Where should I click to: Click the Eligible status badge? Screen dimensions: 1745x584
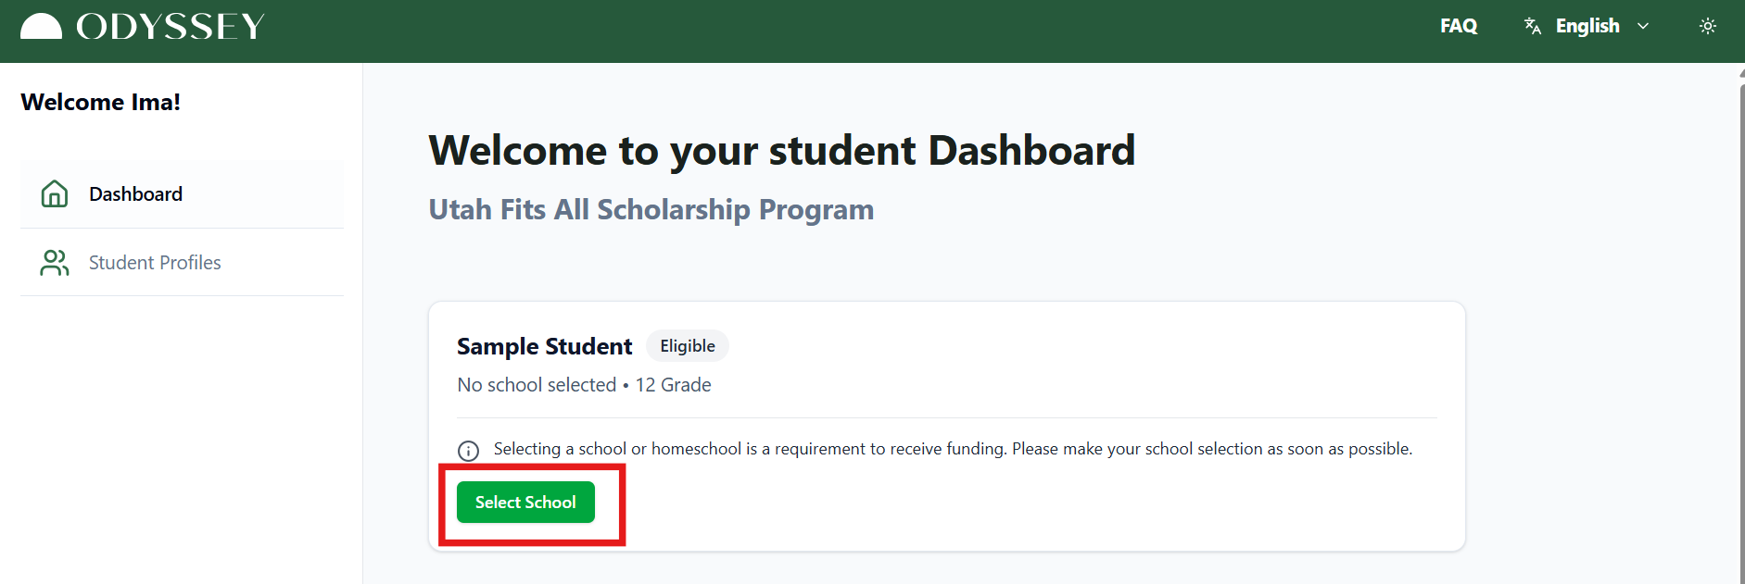point(687,346)
